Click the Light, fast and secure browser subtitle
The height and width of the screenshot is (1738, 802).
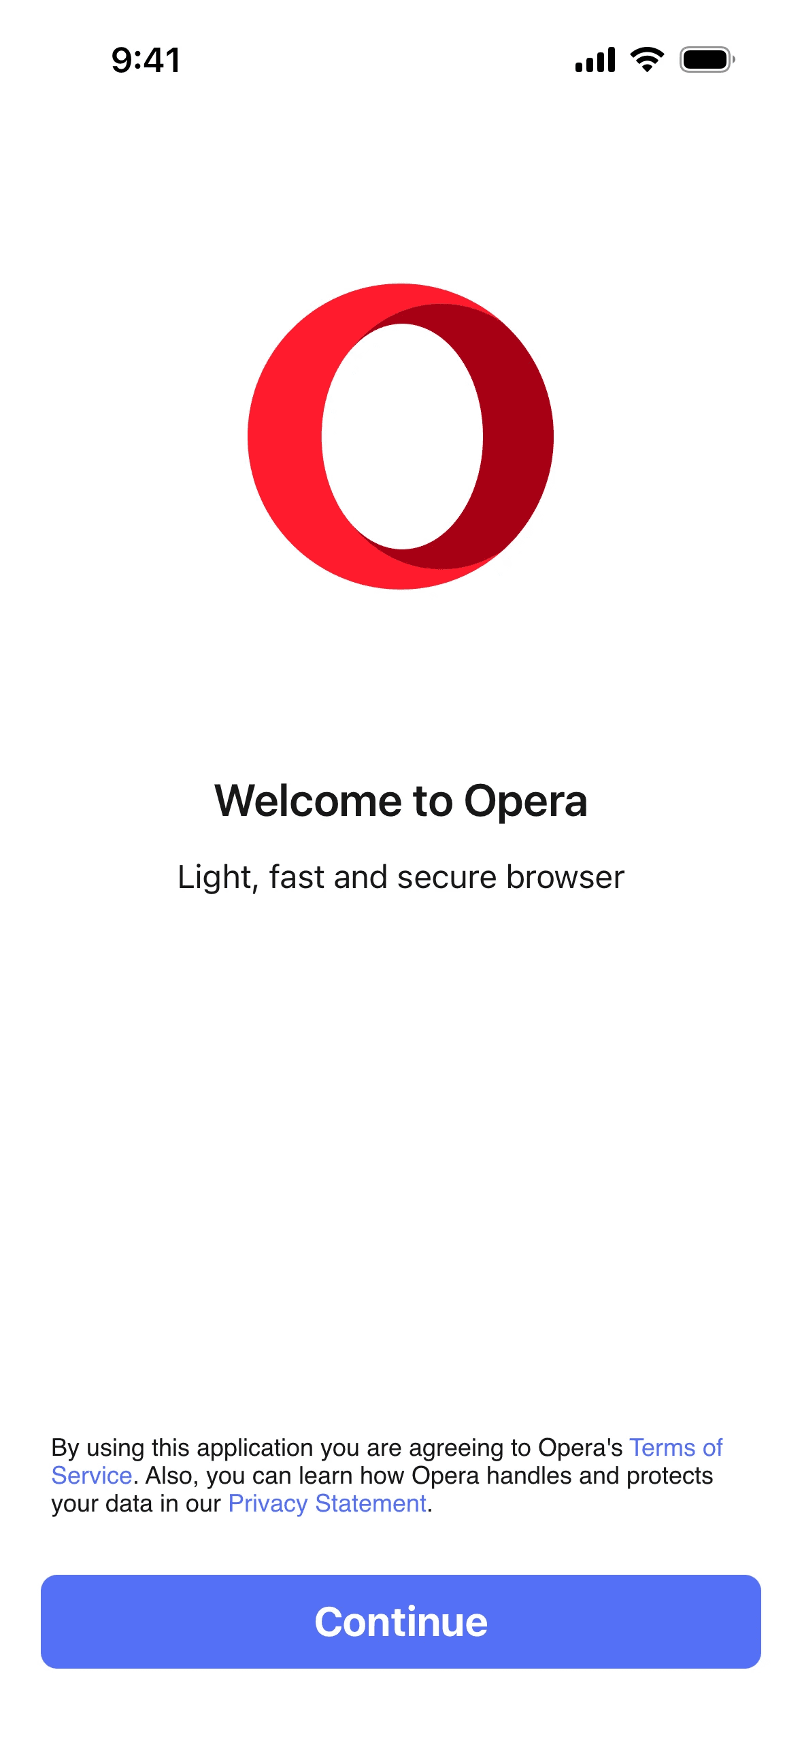point(401,877)
